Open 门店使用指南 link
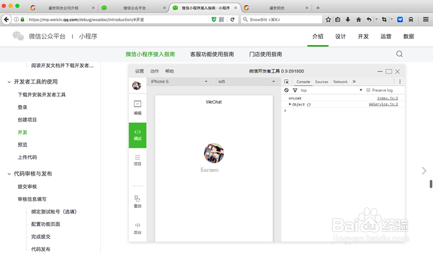The image size is (433, 254). click(266, 54)
